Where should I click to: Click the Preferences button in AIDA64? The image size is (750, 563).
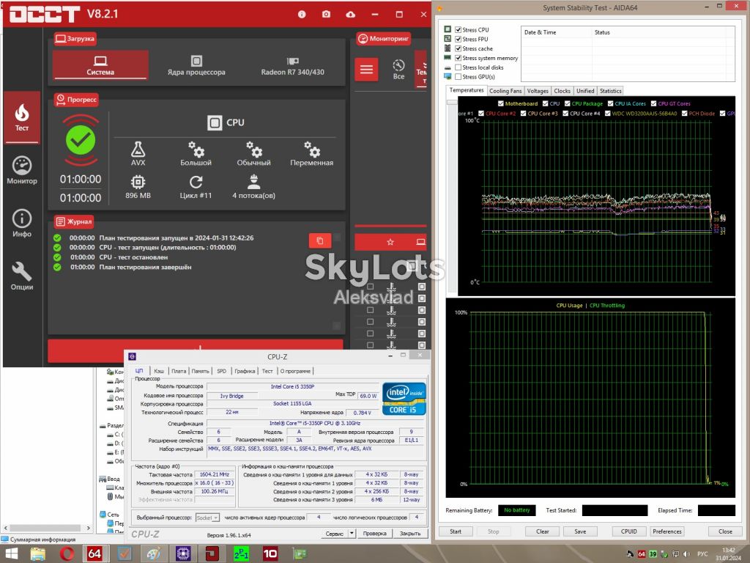pyautogui.click(x=667, y=531)
